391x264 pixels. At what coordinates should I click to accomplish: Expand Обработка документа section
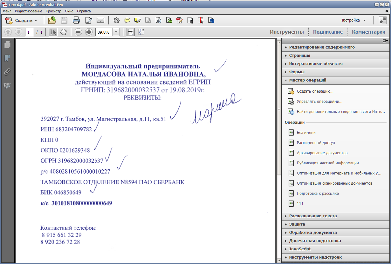(335, 233)
